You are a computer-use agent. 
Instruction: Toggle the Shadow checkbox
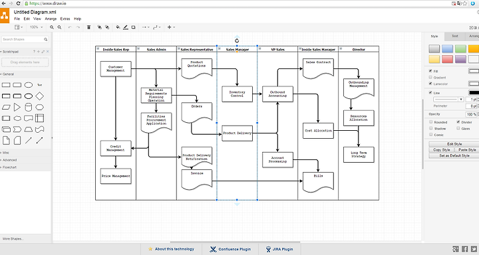click(x=431, y=128)
